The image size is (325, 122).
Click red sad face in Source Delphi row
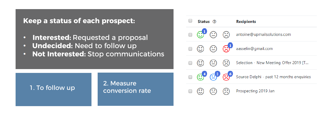[226, 77]
